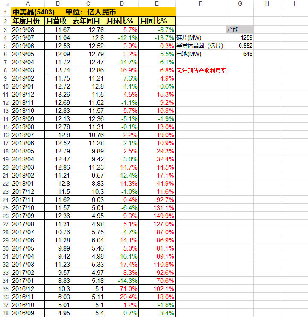Click revenue 11.67 for 2019/08
The image size is (308, 317).
point(58,30)
